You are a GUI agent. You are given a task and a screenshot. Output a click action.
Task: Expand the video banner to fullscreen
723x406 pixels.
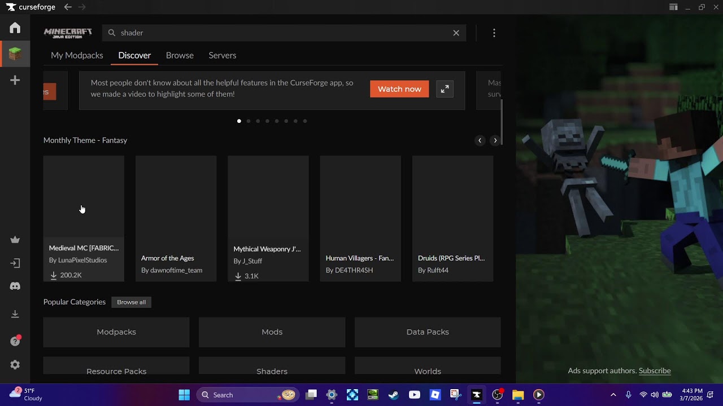[x=445, y=89]
